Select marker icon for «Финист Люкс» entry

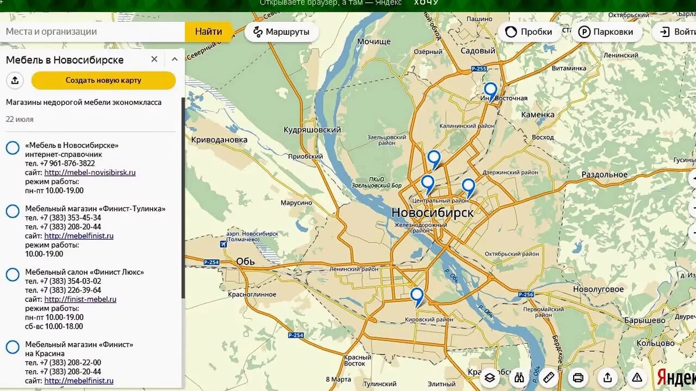(13, 275)
